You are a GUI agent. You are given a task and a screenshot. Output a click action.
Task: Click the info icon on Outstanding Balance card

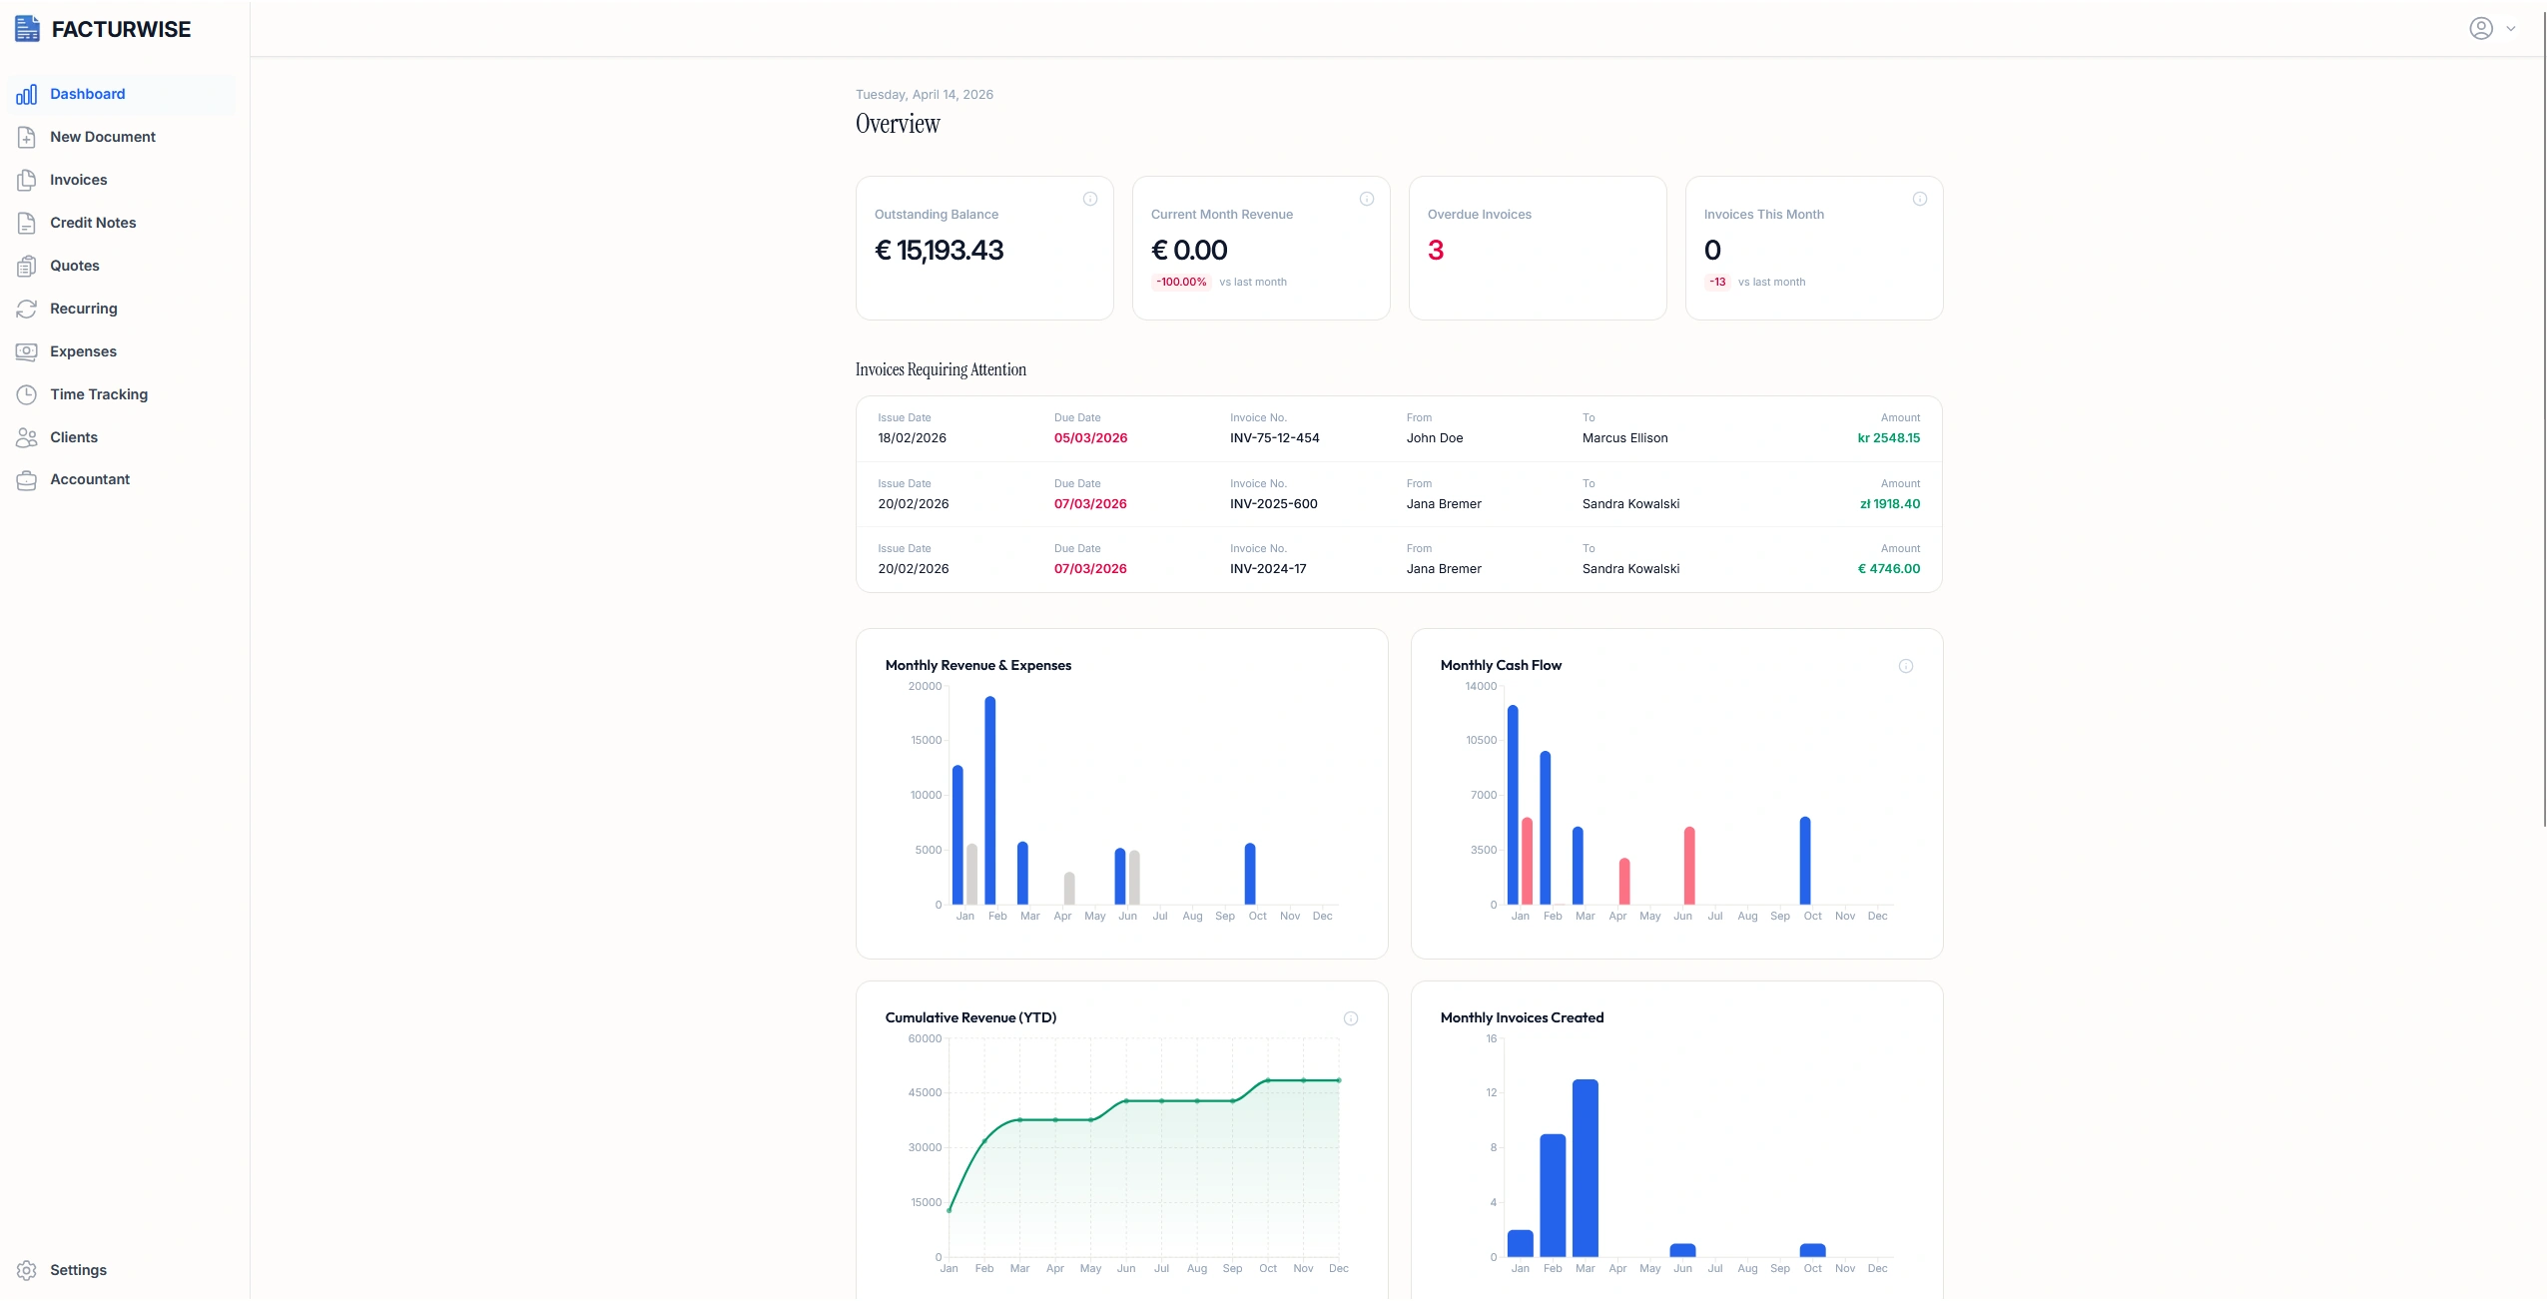[1089, 199]
